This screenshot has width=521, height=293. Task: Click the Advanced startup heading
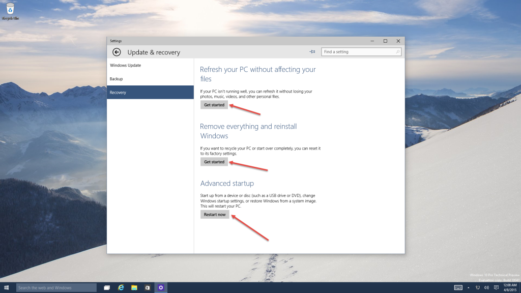tap(227, 183)
